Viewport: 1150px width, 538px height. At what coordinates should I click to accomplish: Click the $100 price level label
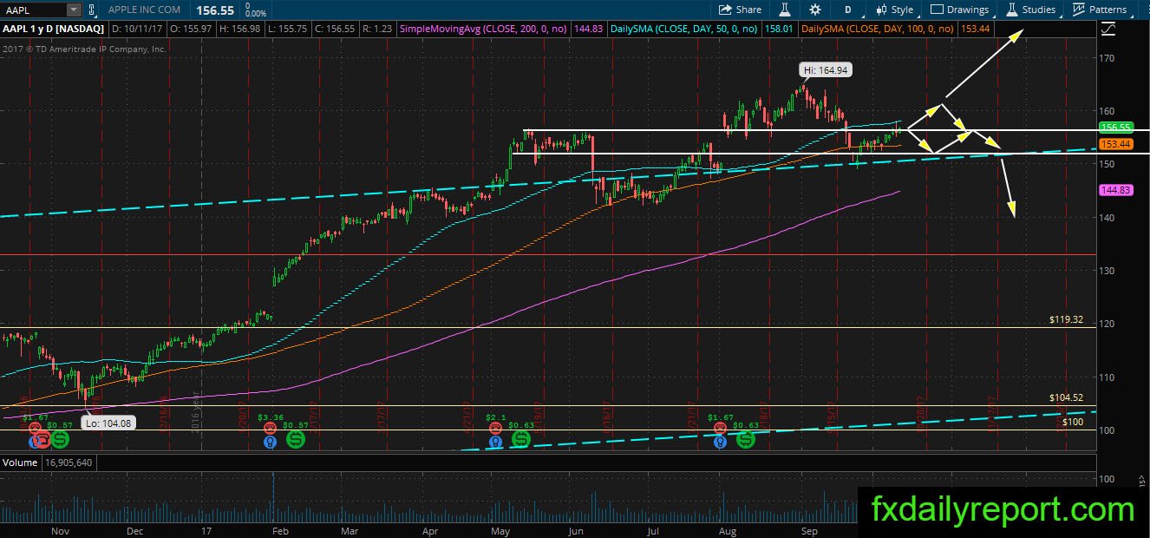1073,423
